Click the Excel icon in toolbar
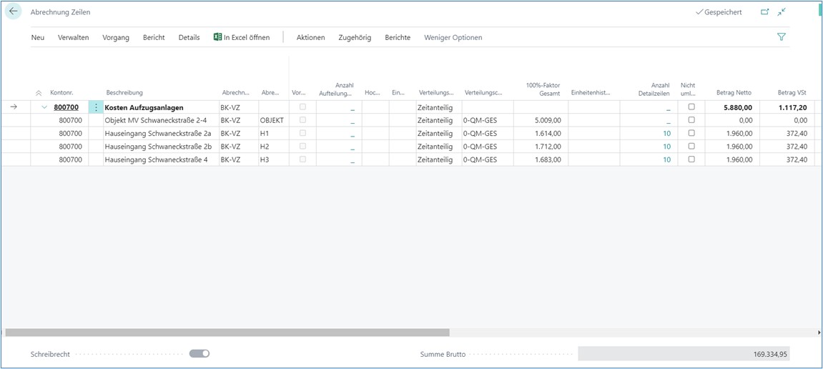Screen dimensions: 823x369 pyautogui.click(x=217, y=37)
